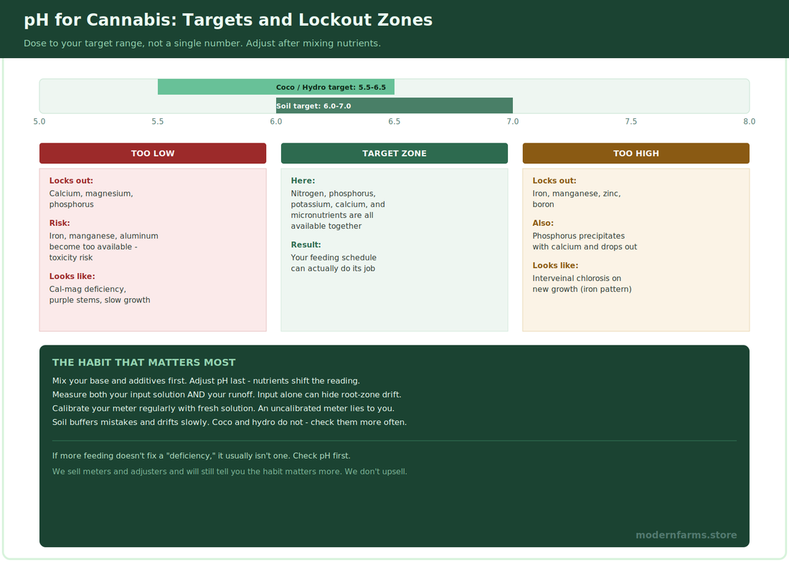Click the Soil target 6.0-7.0 bar
The image size is (789, 562).
(x=394, y=105)
